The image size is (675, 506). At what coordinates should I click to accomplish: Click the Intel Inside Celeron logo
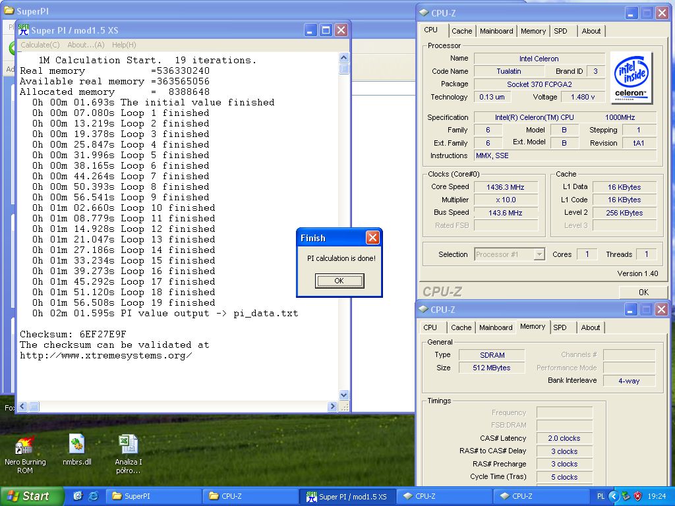pyautogui.click(x=631, y=78)
